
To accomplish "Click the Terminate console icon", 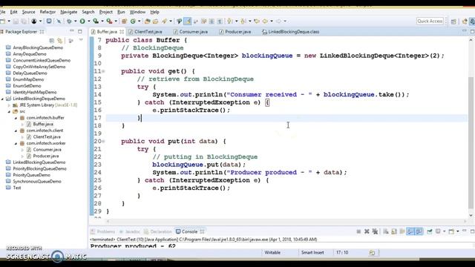I will [358, 231].
